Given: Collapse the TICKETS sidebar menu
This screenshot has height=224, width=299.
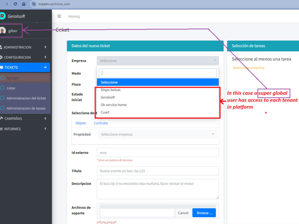Looking at the screenshot, I should point(25,67).
